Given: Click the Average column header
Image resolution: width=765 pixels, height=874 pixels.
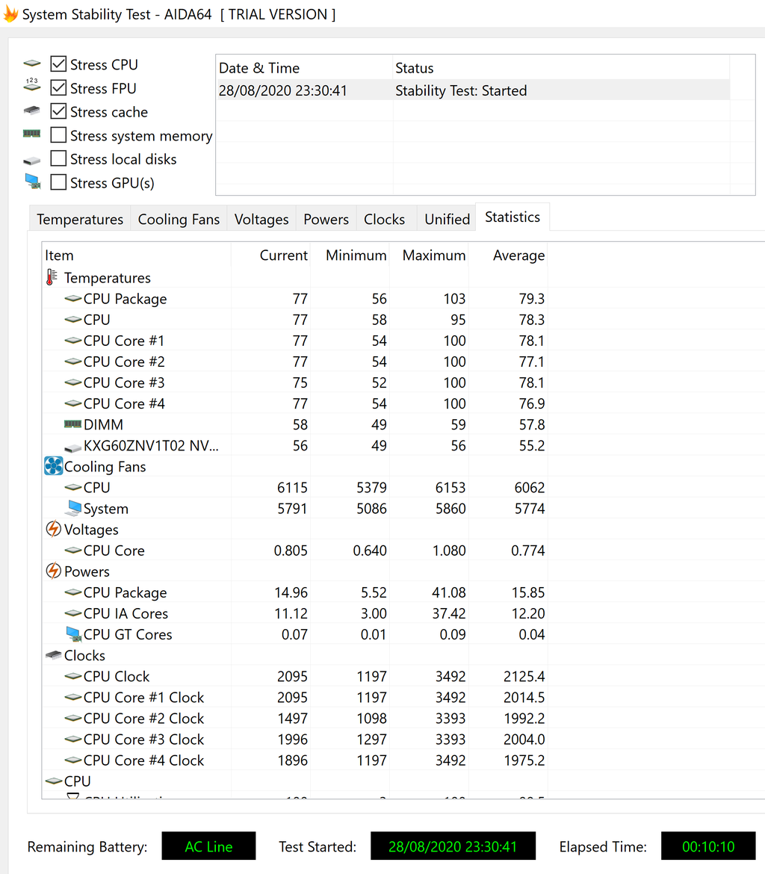Looking at the screenshot, I should click(x=518, y=255).
